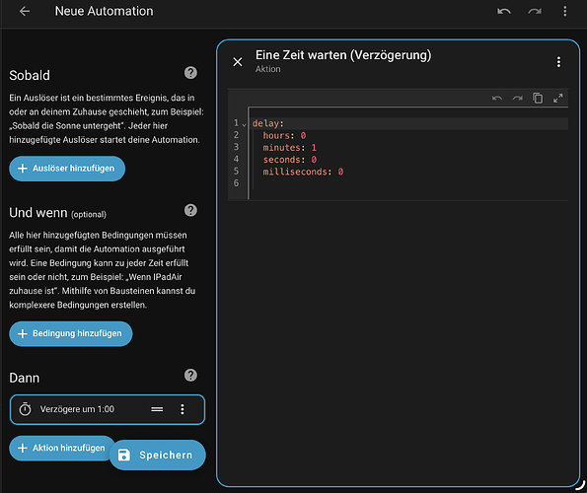This screenshot has height=493, width=587.
Task: Show help for Dann actions
Action: (190, 376)
